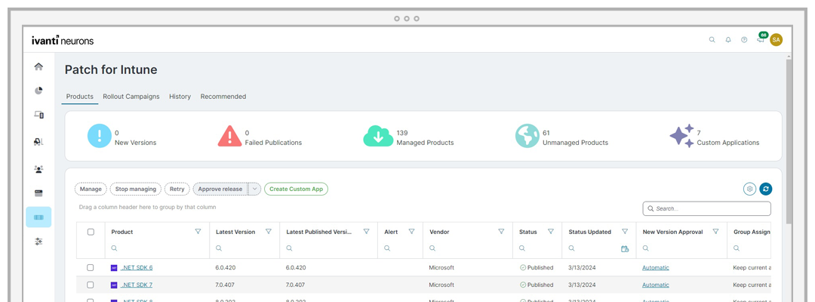Screen dimensions: 815x302
Task: Check the box for .NET SDK 7 row
Action: tap(91, 285)
